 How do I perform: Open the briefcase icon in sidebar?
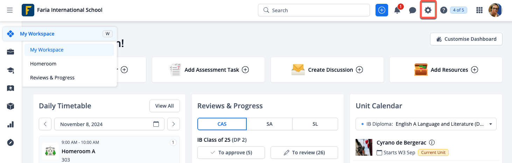pos(10,52)
